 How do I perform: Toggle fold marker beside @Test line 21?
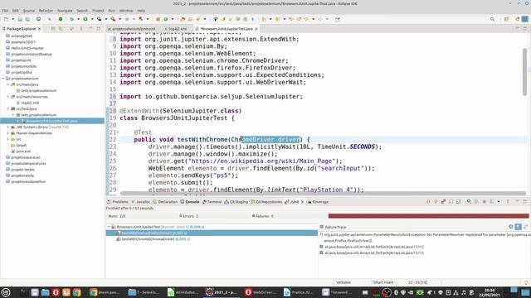tap(118, 132)
